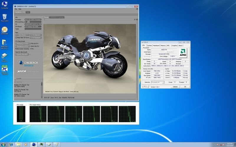Click the down-arrow icon above the picture
This screenshot has height=147, width=236.
(x=137, y=19)
